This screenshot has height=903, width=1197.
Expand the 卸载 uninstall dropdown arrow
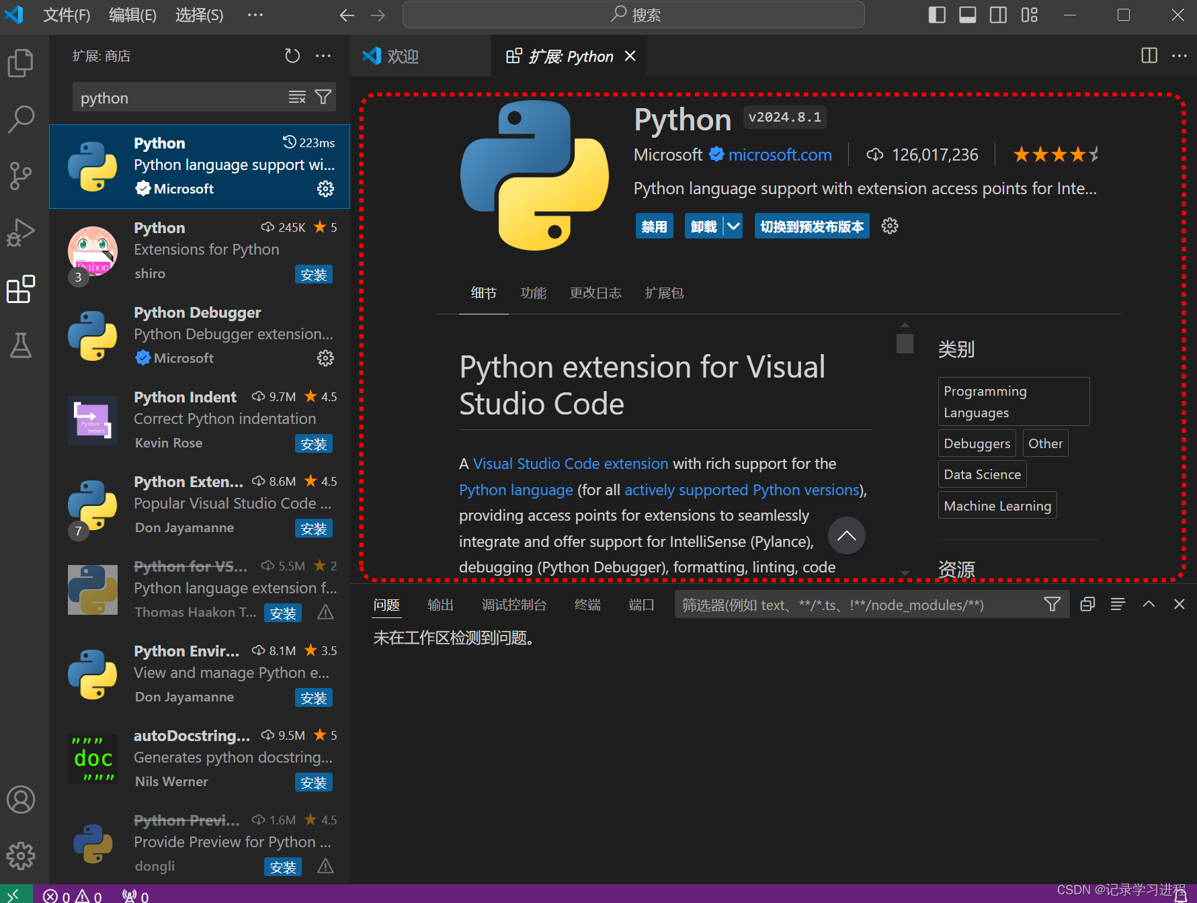[x=733, y=226]
